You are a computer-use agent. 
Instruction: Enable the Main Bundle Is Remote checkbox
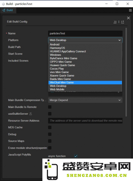click(x=50, y=107)
